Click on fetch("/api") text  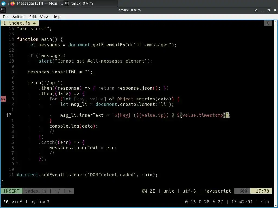click(45, 83)
